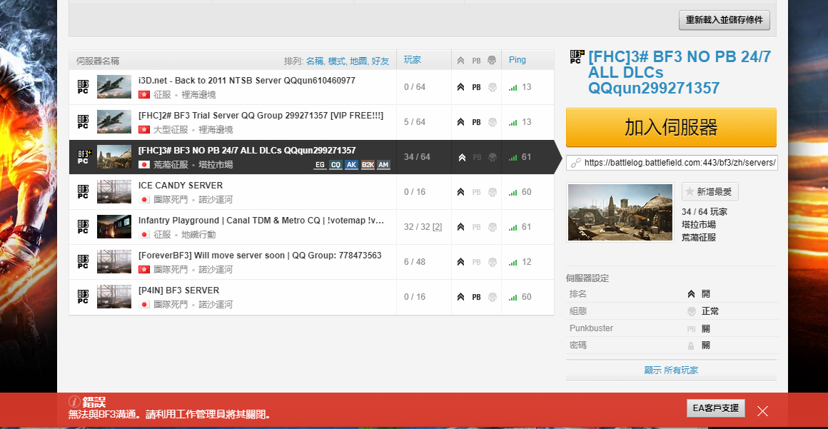Click the 排名 ranked setting row
828x429 pixels.
[671, 294]
